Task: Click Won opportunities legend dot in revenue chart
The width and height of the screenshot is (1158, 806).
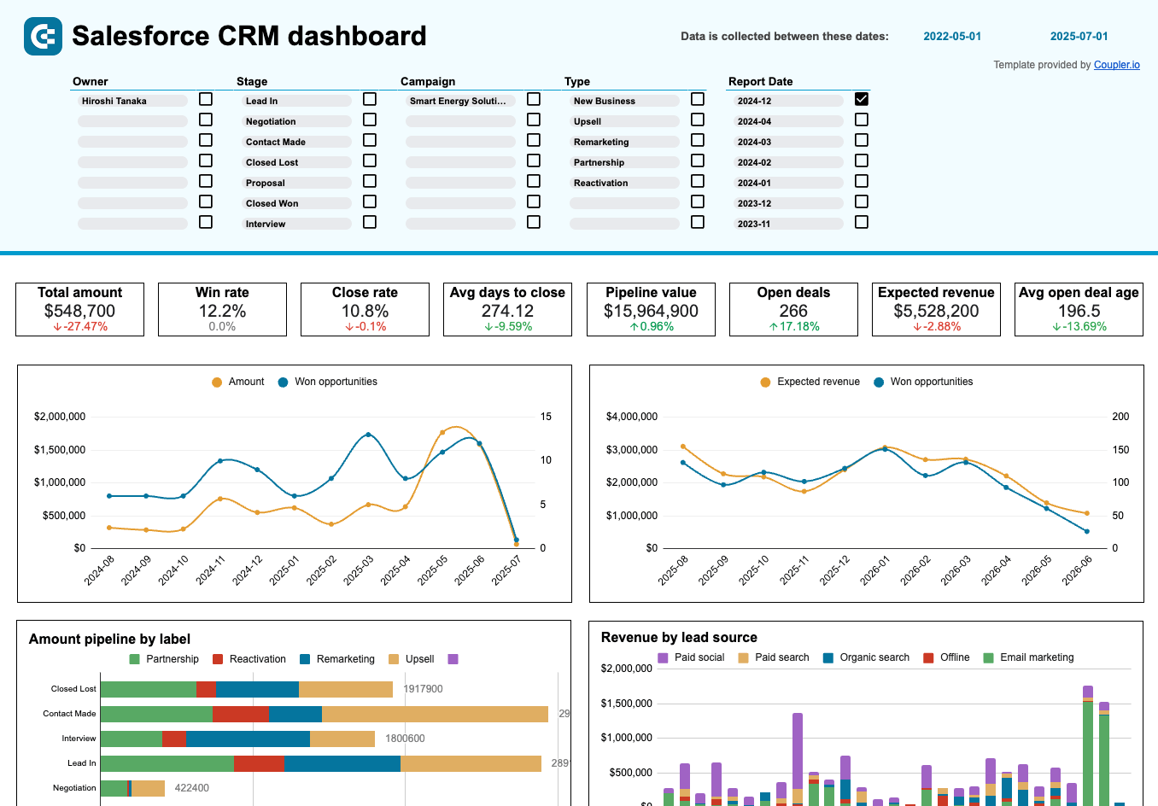Action: 879,383
